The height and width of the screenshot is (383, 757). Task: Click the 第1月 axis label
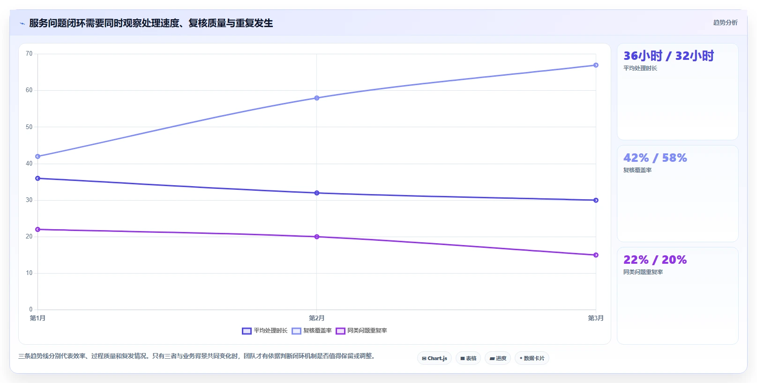tap(38, 318)
